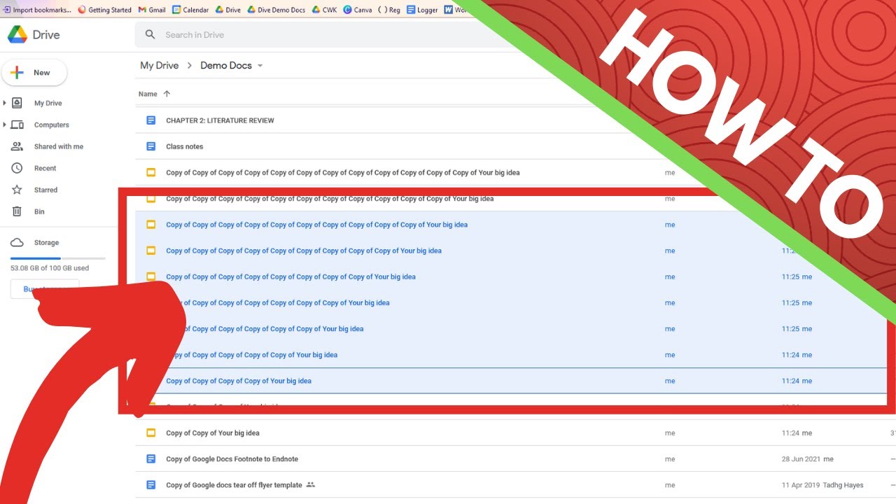This screenshot has width=896, height=504.
Task: Click the 11 Apr 2019 Tadhg Hayes date
Action: 822,484
